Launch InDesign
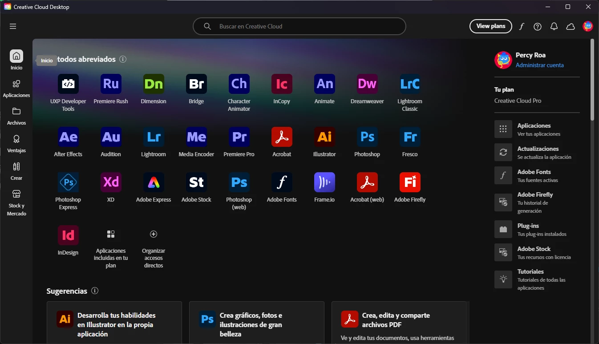 pyautogui.click(x=68, y=235)
